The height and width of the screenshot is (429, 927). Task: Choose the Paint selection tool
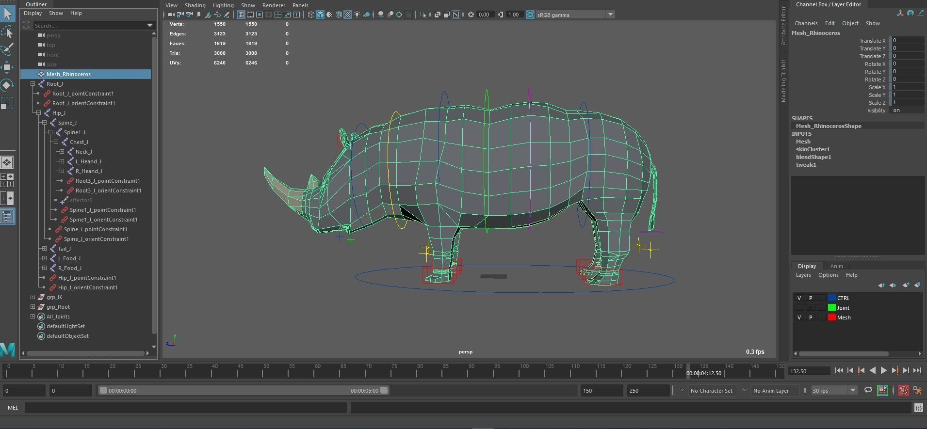coord(7,49)
